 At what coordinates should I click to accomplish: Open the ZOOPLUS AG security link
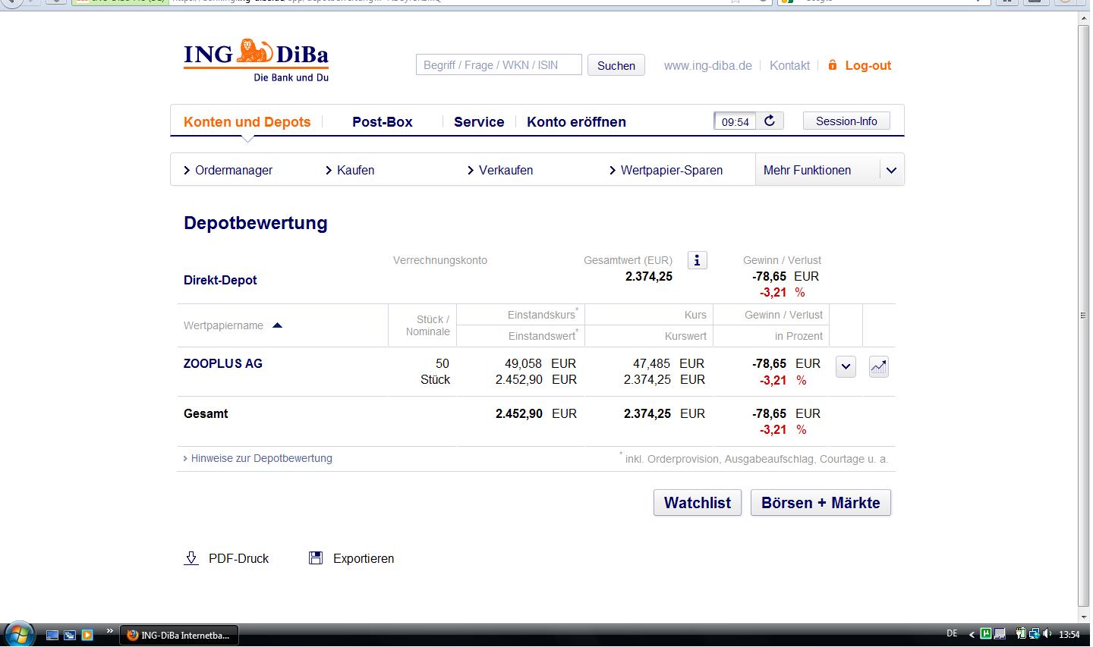pos(222,363)
